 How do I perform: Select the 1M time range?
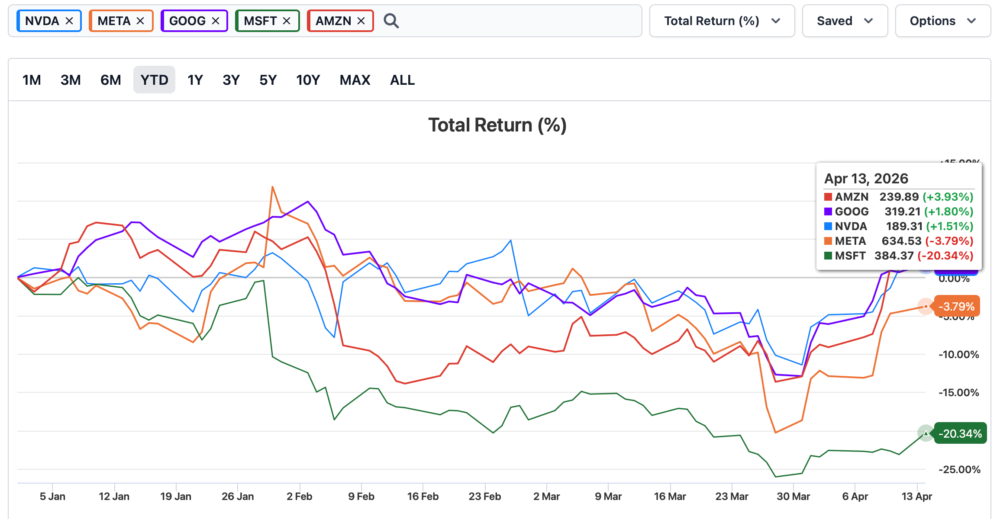[x=32, y=80]
